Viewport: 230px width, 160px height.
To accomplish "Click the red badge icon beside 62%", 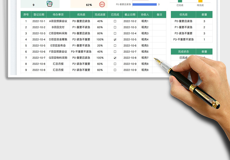I will 102,4.
